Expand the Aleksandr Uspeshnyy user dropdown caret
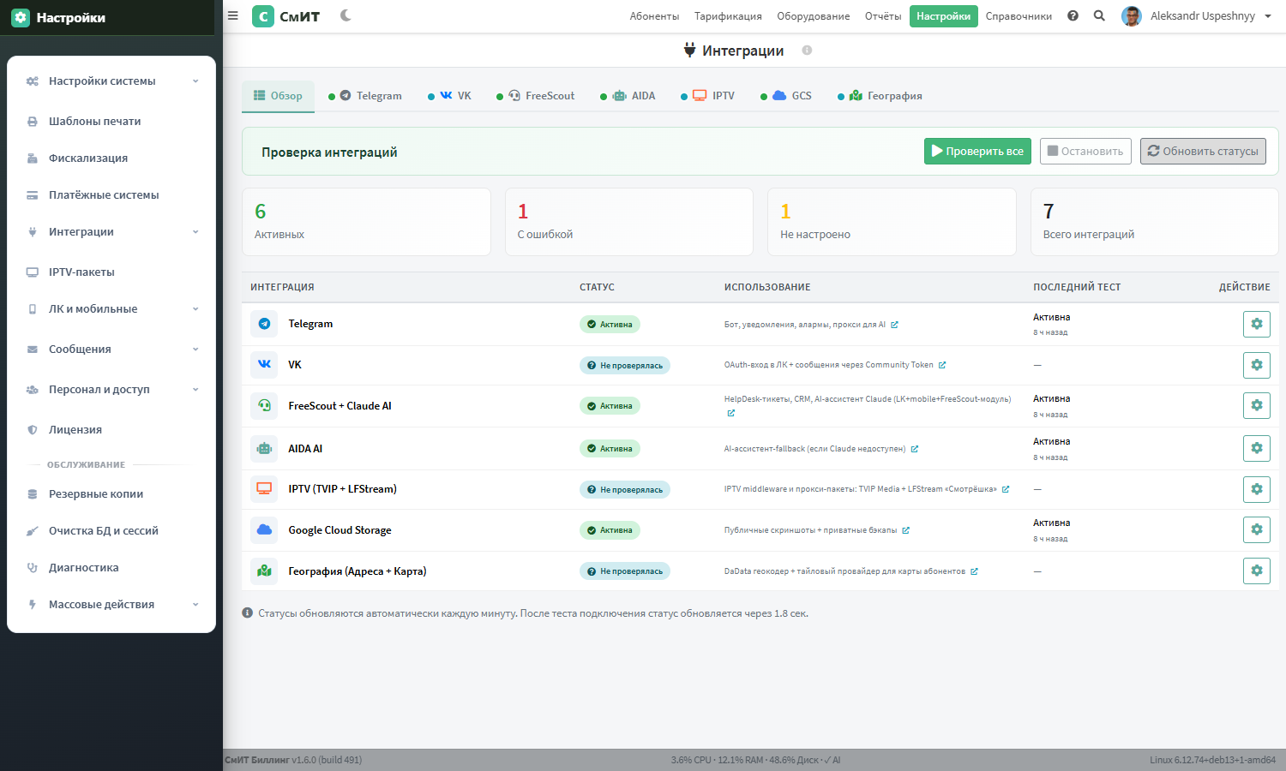 coord(1268,16)
